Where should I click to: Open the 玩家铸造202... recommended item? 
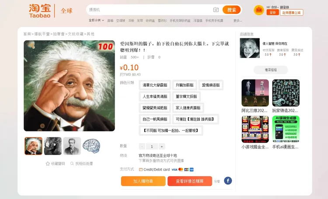286,96
